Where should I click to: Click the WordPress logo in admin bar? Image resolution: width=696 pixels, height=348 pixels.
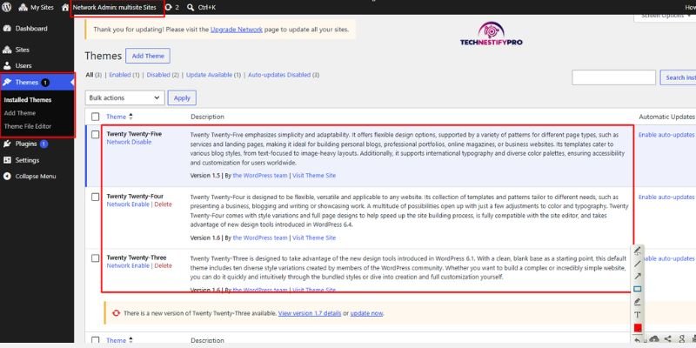click(6, 7)
